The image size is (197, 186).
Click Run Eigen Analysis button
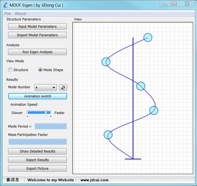click(x=37, y=52)
